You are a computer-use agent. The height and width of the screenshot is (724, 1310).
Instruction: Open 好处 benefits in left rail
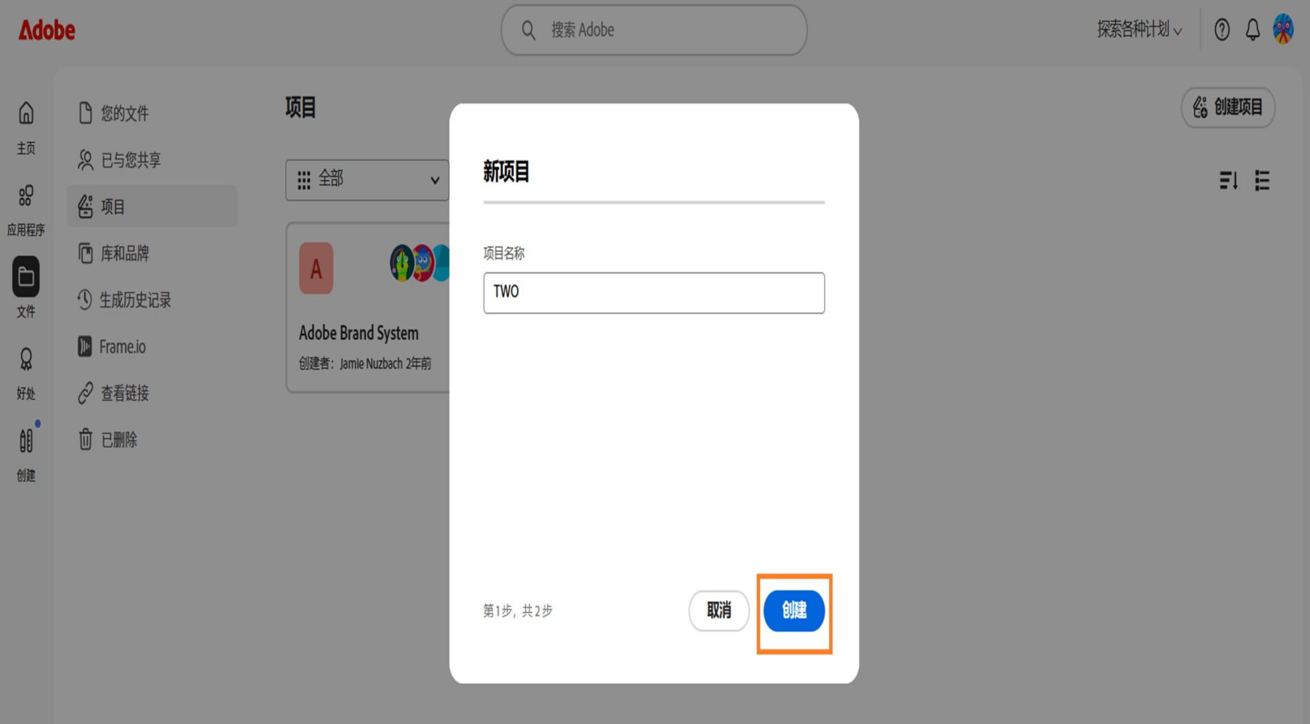point(26,373)
